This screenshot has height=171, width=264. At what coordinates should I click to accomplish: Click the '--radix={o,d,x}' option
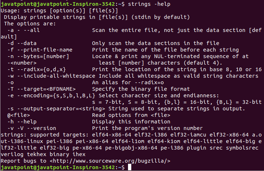tap(41, 69)
